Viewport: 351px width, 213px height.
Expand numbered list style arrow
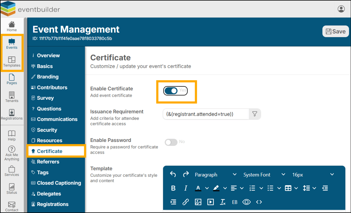[261, 188]
